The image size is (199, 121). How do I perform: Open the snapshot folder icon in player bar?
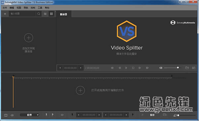[x=187, y=68]
